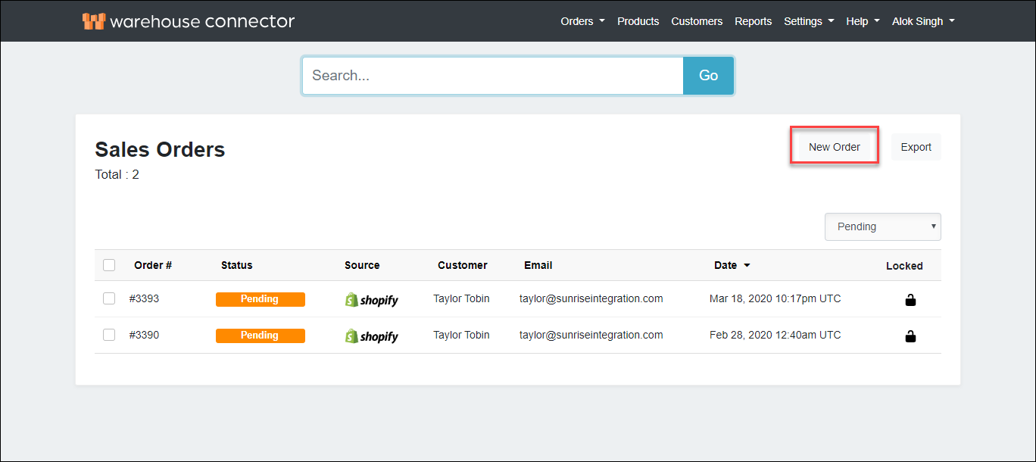Click the Shopify logo on order #3393
The height and width of the screenshot is (462, 1036).
(371, 300)
